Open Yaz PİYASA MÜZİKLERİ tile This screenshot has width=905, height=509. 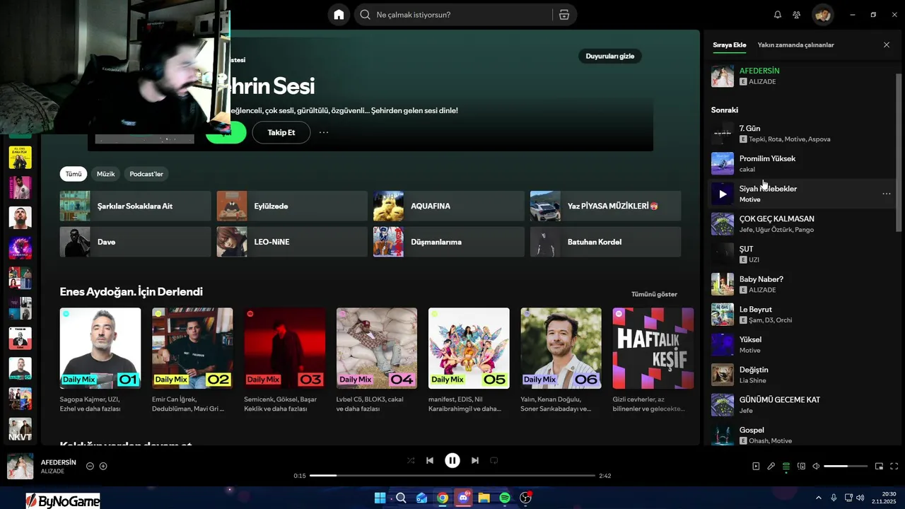pos(606,206)
